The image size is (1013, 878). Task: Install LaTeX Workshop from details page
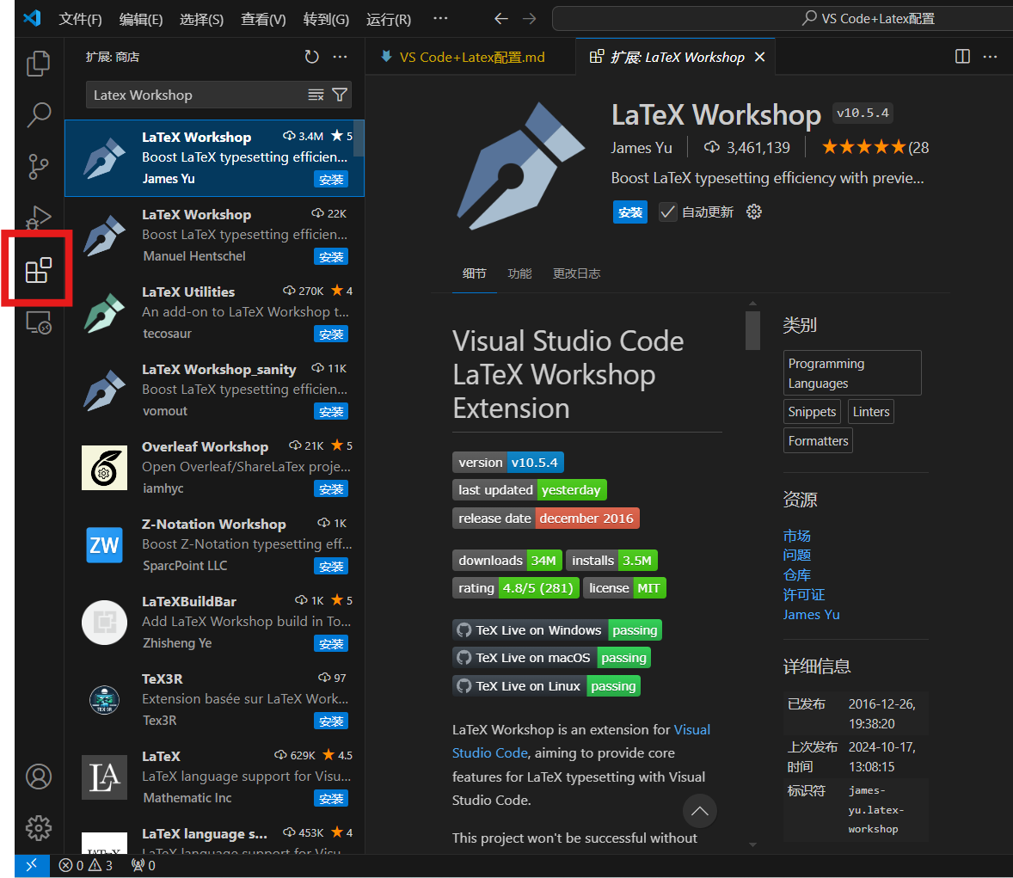629,212
